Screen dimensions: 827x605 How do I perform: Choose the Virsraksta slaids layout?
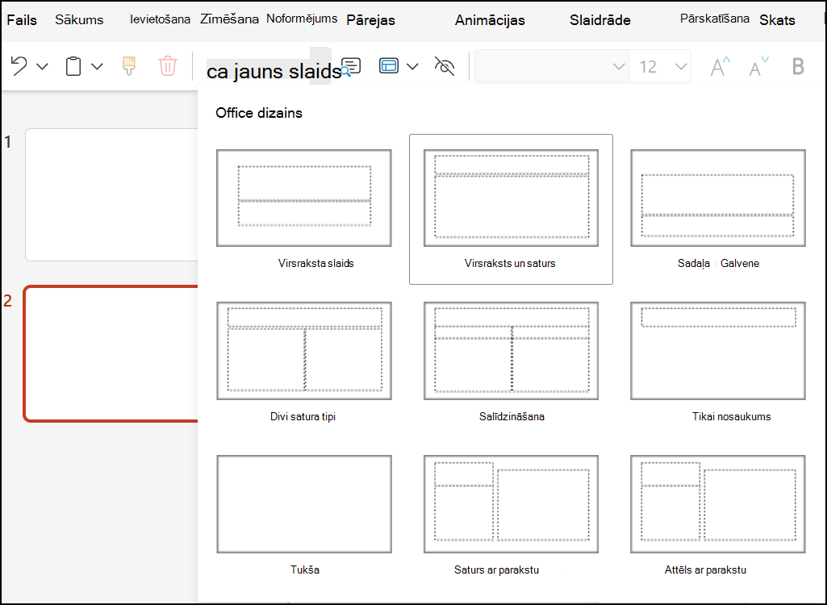click(304, 210)
